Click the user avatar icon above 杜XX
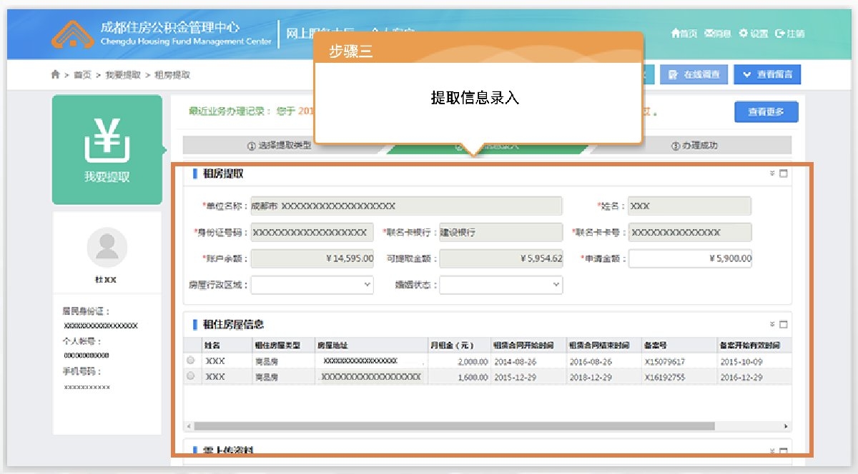 [x=107, y=246]
